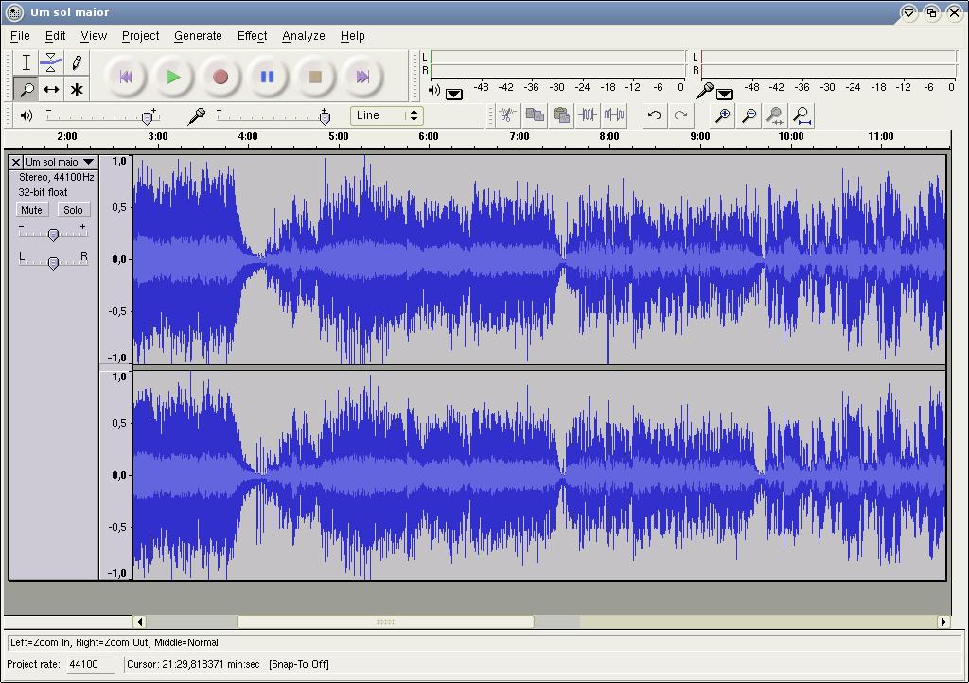Click Trim outside selection icon

tap(588, 114)
